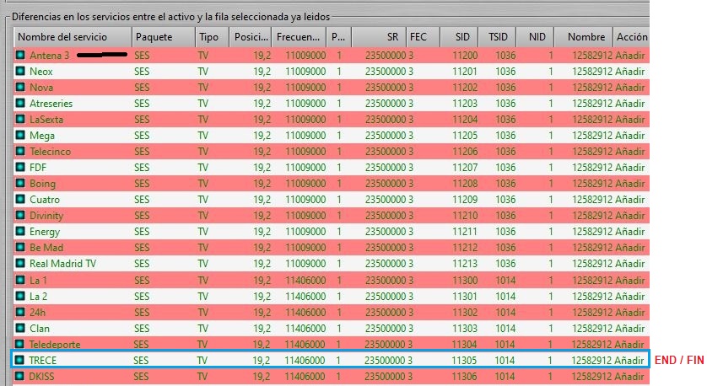The height and width of the screenshot is (386, 707).
Task: Click SID value 11213
Action: pyautogui.click(x=465, y=264)
